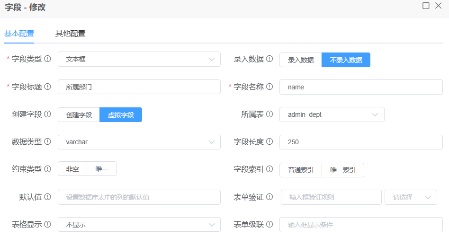This screenshot has height=245, width=449.
Task: Select the 基本配置 tab
Action: (x=19, y=34)
